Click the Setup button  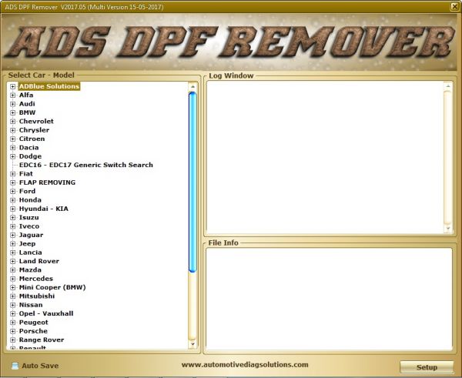(427, 366)
